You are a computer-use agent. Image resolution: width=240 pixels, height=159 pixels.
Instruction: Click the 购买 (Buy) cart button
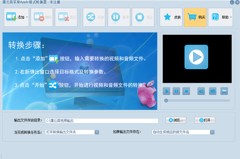click(x=195, y=17)
